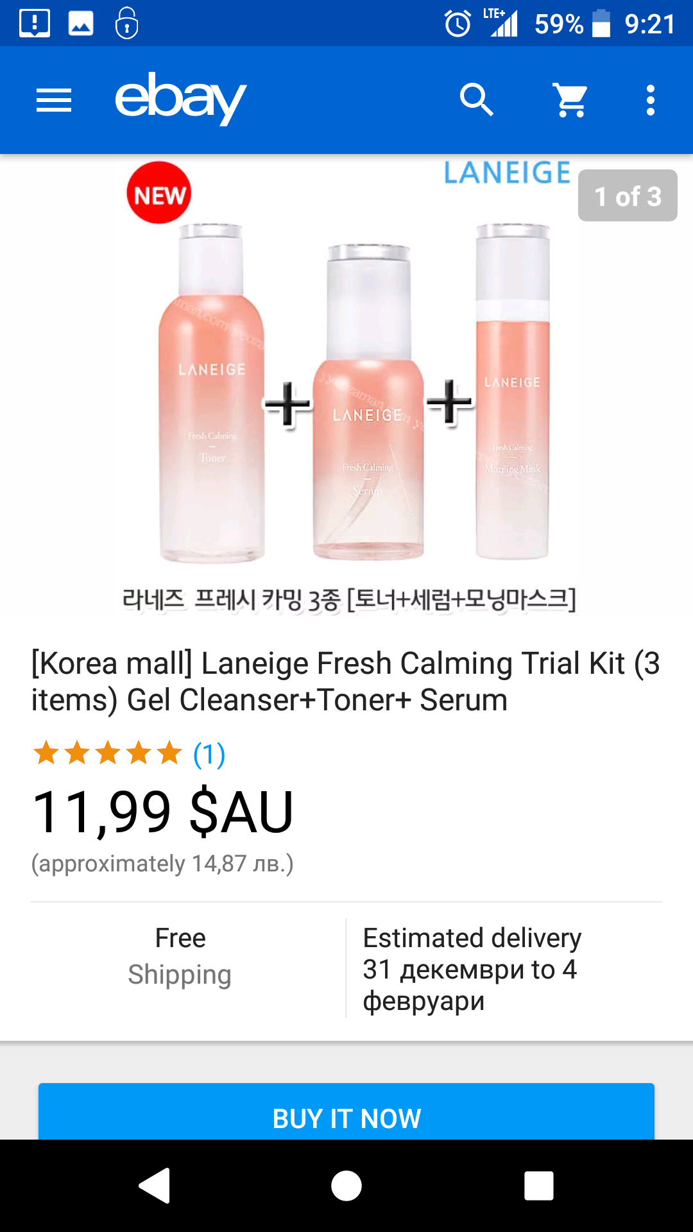Tap the Android home button

click(x=346, y=1185)
